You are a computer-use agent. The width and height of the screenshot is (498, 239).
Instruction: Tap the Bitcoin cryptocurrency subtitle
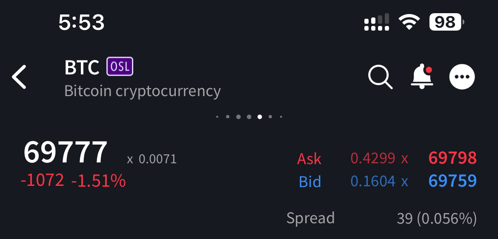[x=142, y=91]
